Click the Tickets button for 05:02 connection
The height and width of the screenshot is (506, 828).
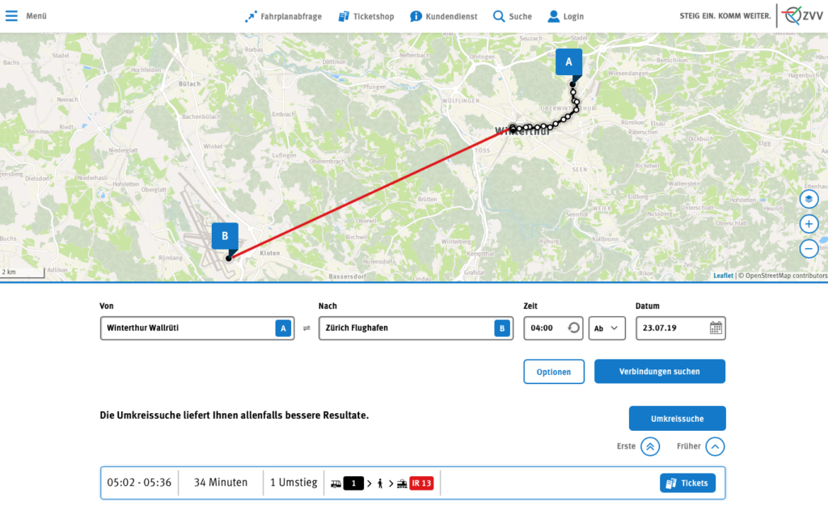(687, 483)
